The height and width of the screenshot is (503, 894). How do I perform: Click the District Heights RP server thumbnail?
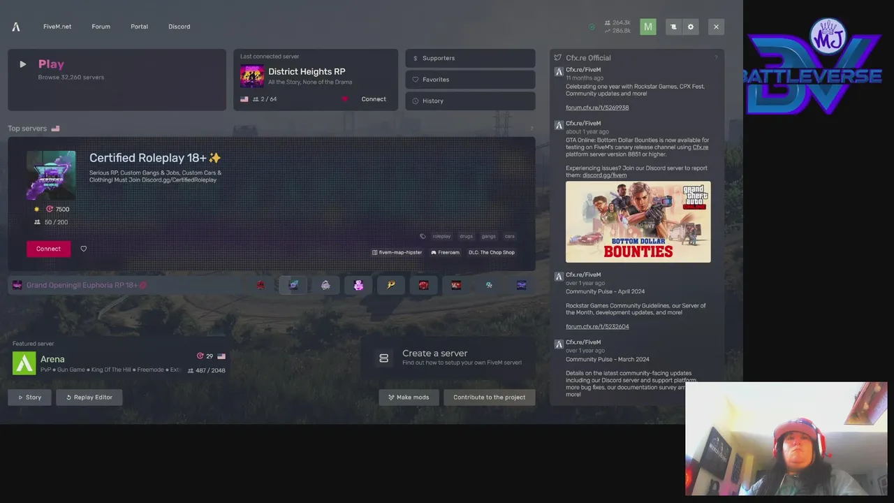click(x=252, y=76)
